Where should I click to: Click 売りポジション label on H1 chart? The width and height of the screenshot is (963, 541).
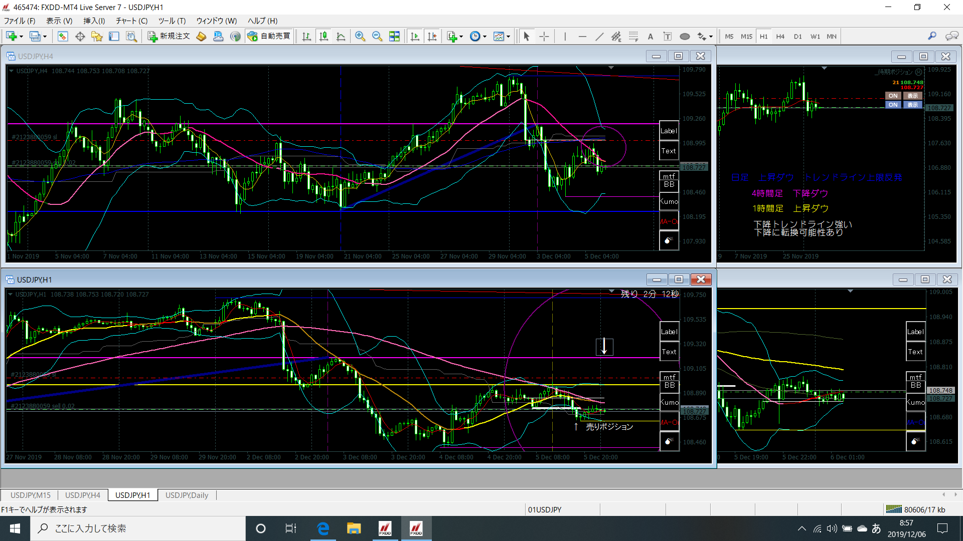tap(609, 427)
